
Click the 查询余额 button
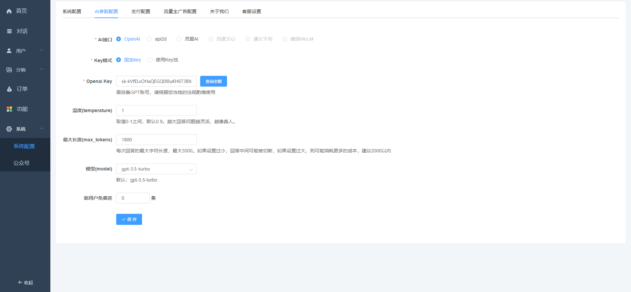214,81
